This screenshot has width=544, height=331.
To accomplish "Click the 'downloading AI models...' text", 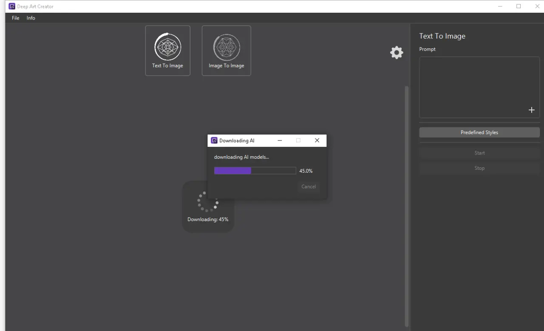I will (x=241, y=157).
